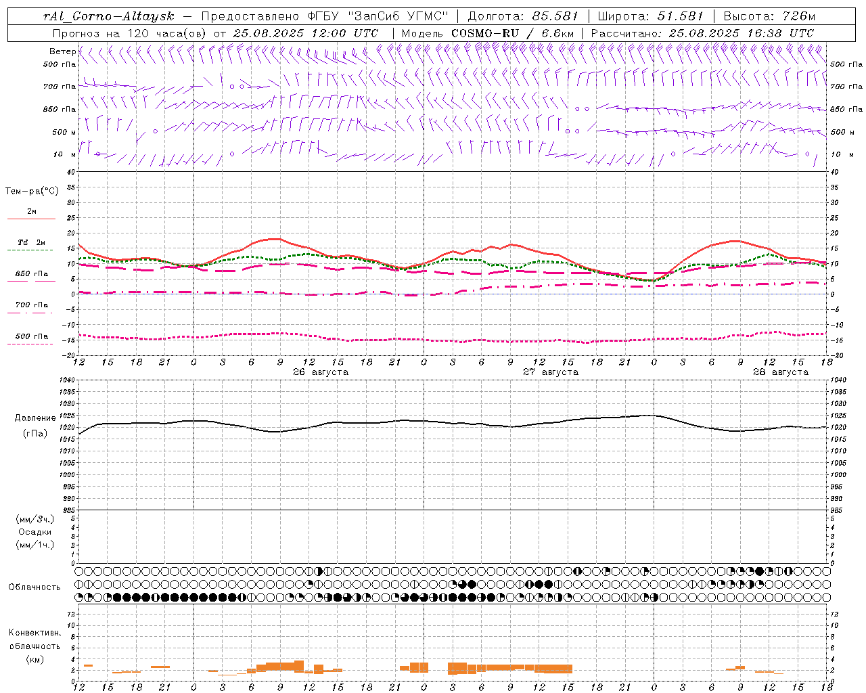Image resolution: width=866 pixels, height=693 pixels.
Task: Click the '850 гПа' temperature legend entry
Action: click(x=32, y=274)
